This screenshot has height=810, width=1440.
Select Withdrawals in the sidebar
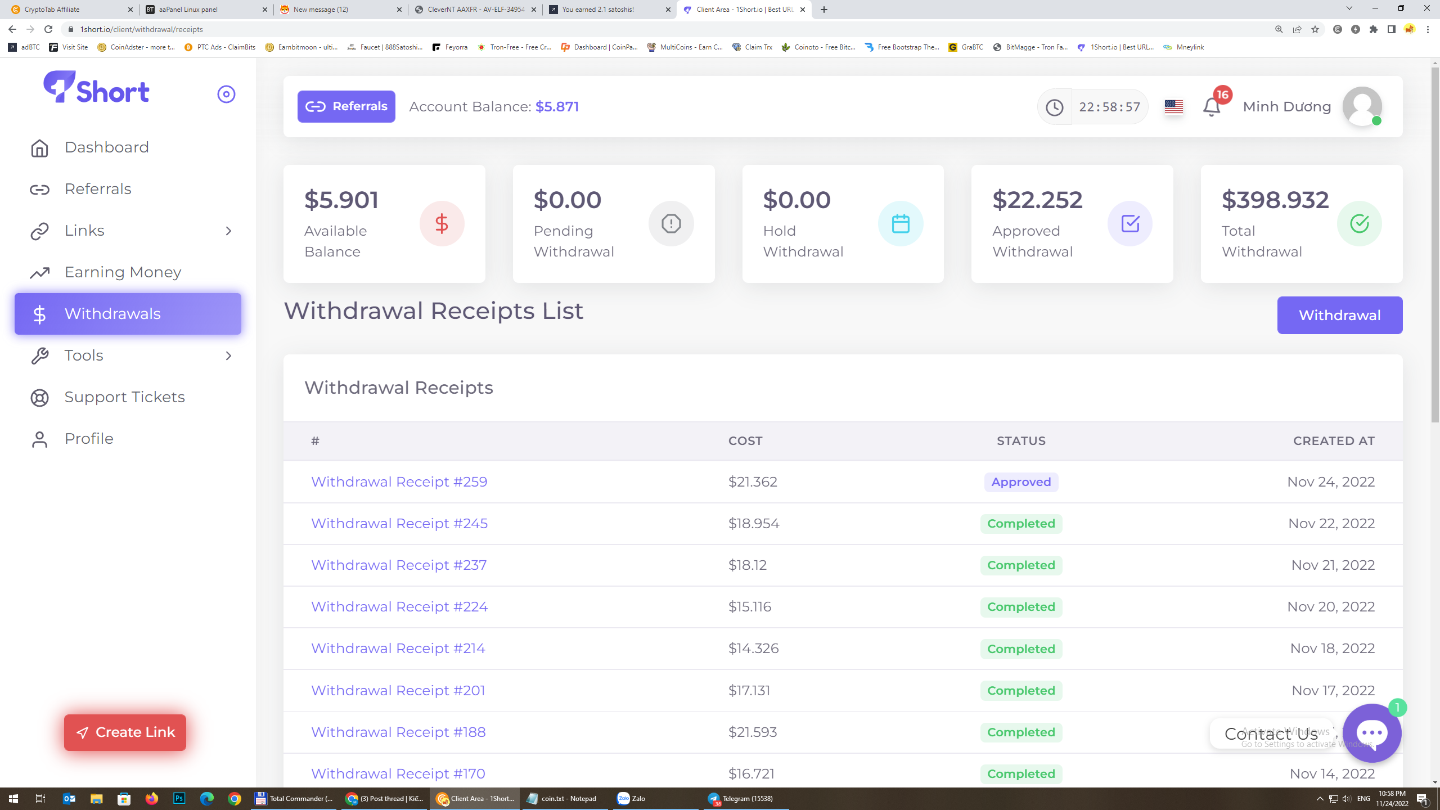tap(128, 314)
